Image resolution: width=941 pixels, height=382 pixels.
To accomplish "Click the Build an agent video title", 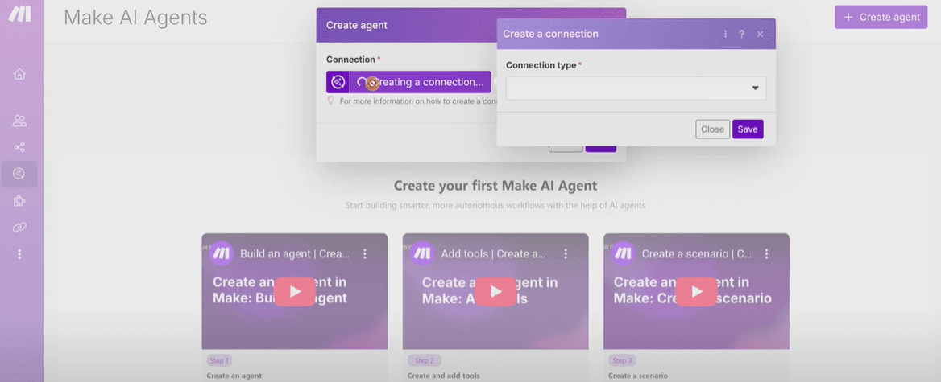I will click(x=295, y=254).
